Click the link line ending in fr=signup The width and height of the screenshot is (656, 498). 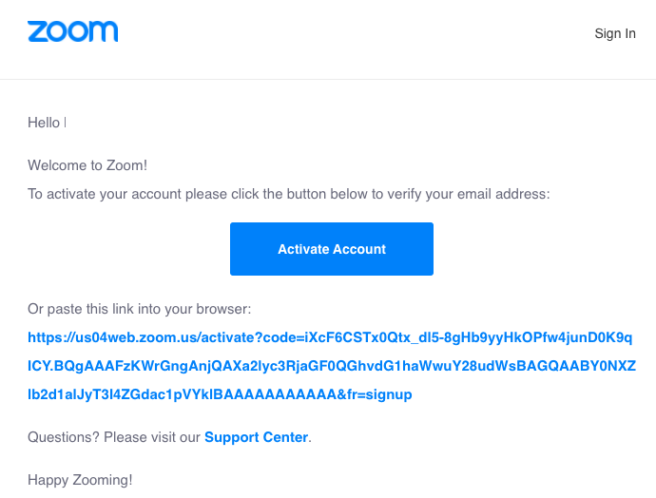coord(220,394)
